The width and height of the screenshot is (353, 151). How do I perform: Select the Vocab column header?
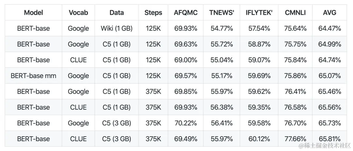pos(78,13)
